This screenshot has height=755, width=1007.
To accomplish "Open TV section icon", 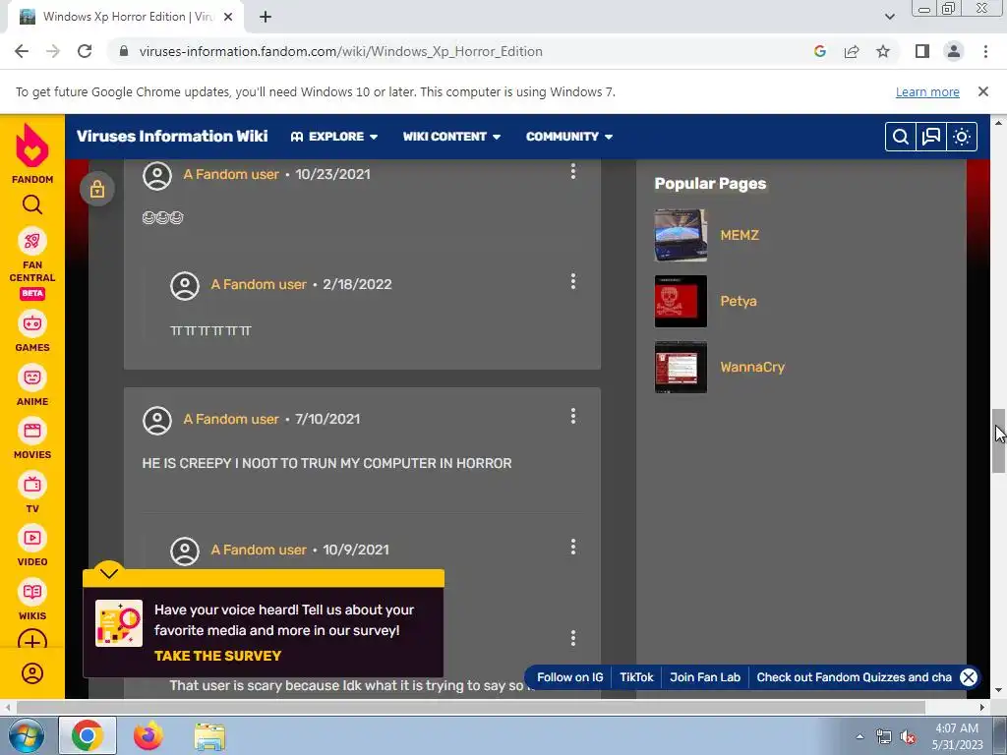I will (32, 485).
